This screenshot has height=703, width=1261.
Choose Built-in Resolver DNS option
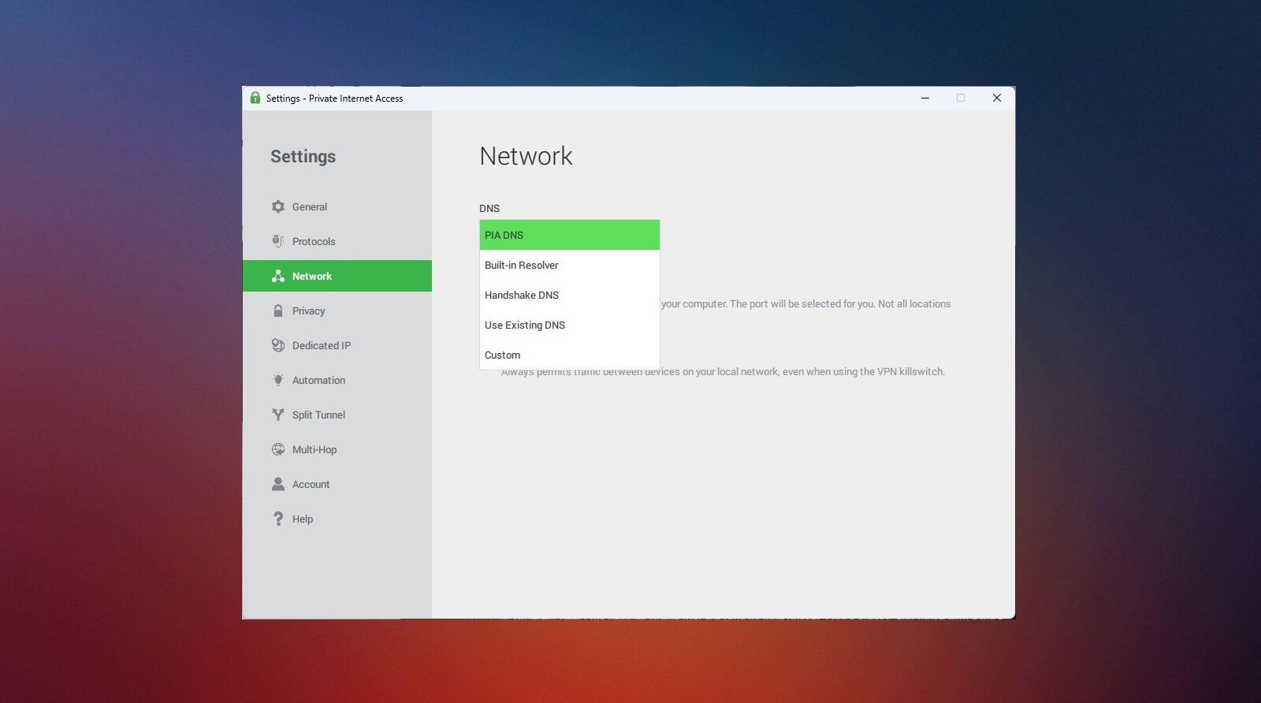pyautogui.click(x=570, y=265)
